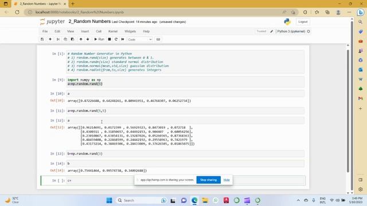367x206 pixels.
Task: Click the kernel idle status circle
Action: pyautogui.click(x=309, y=31)
